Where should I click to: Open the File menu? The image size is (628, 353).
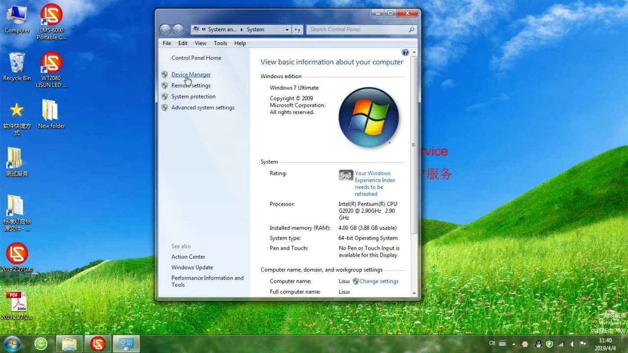point(167,43)
